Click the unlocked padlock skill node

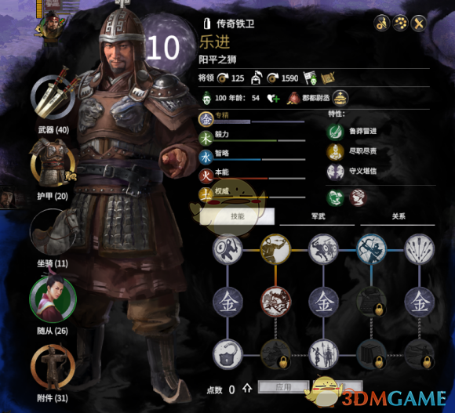point(227,354)
